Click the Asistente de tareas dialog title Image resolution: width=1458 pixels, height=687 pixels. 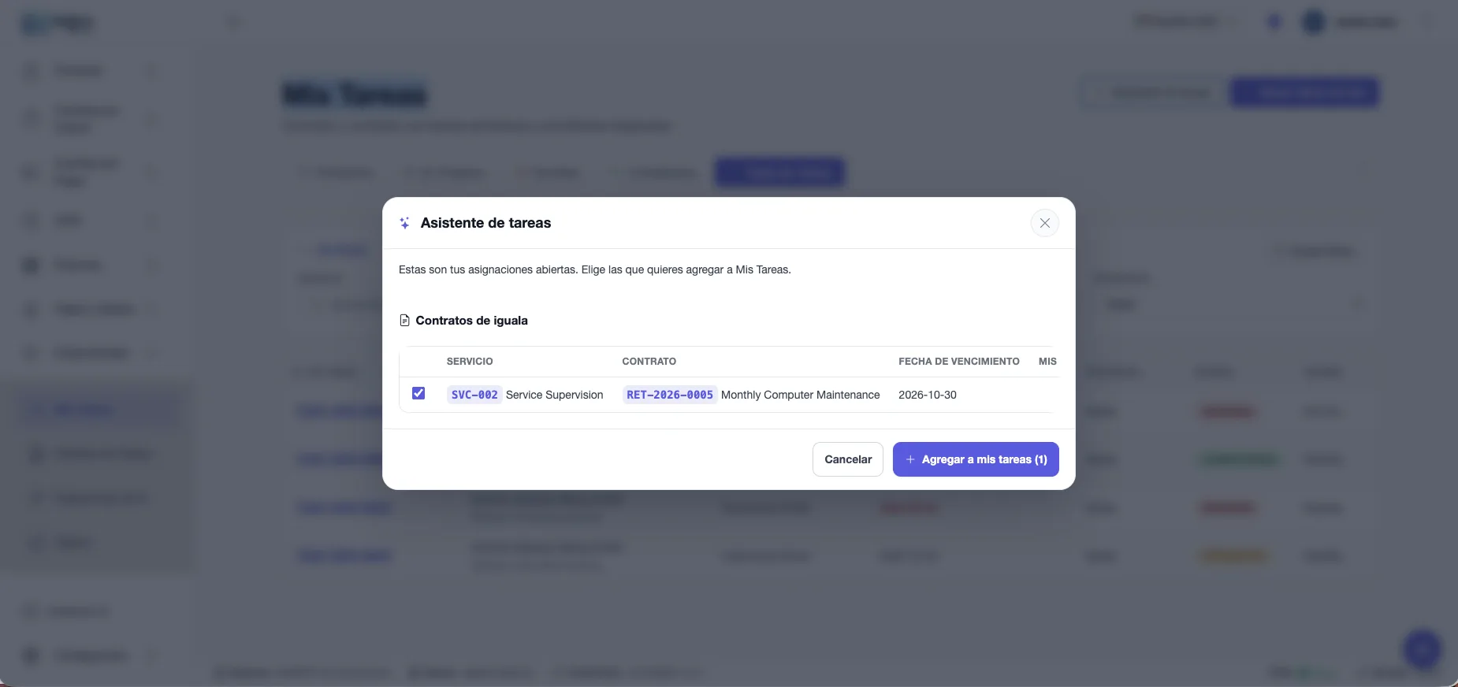[x=485, y=223]
